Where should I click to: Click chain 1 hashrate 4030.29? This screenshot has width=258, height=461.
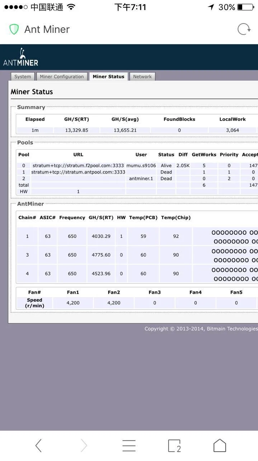[x=101, y=236]
